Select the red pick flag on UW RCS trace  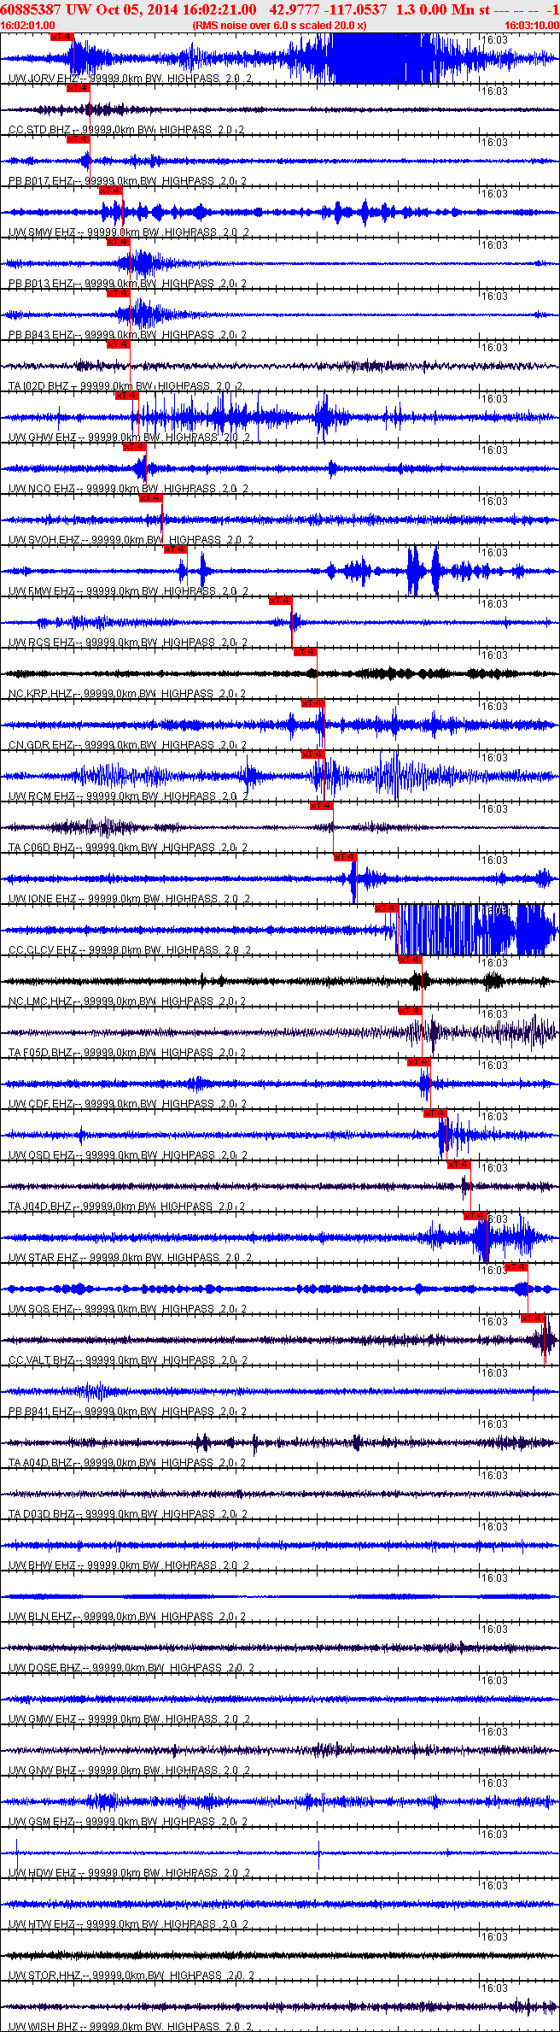point(281,601)
